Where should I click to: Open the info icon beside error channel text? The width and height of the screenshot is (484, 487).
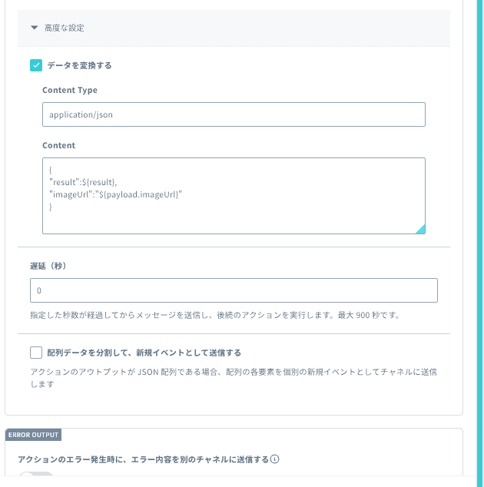click(274, 459)
